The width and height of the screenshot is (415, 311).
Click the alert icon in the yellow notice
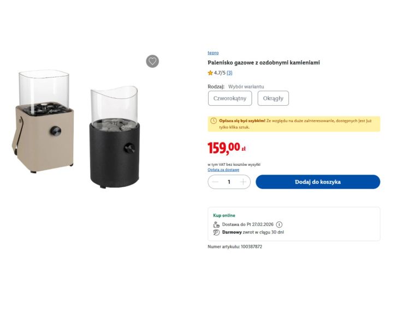214,121
